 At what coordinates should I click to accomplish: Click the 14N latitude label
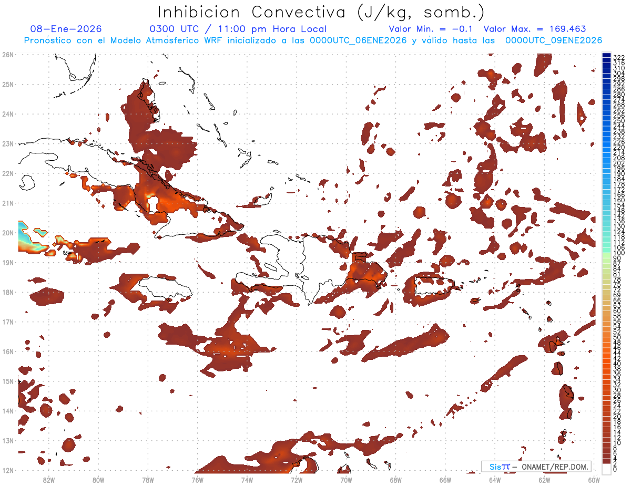(x=8, y=411)
